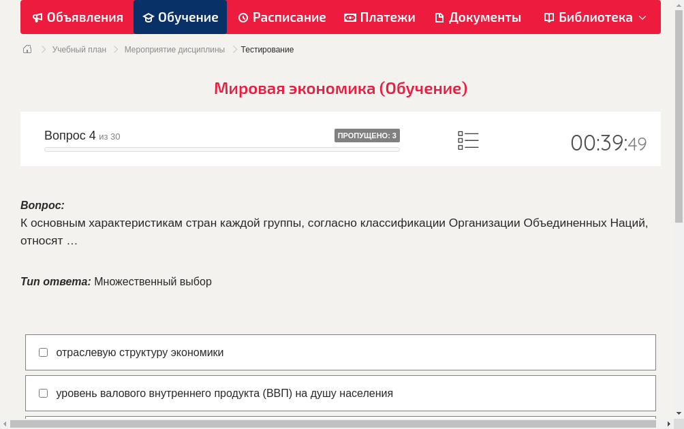Select the graduation cap icon on Обучение

point(148,17)
